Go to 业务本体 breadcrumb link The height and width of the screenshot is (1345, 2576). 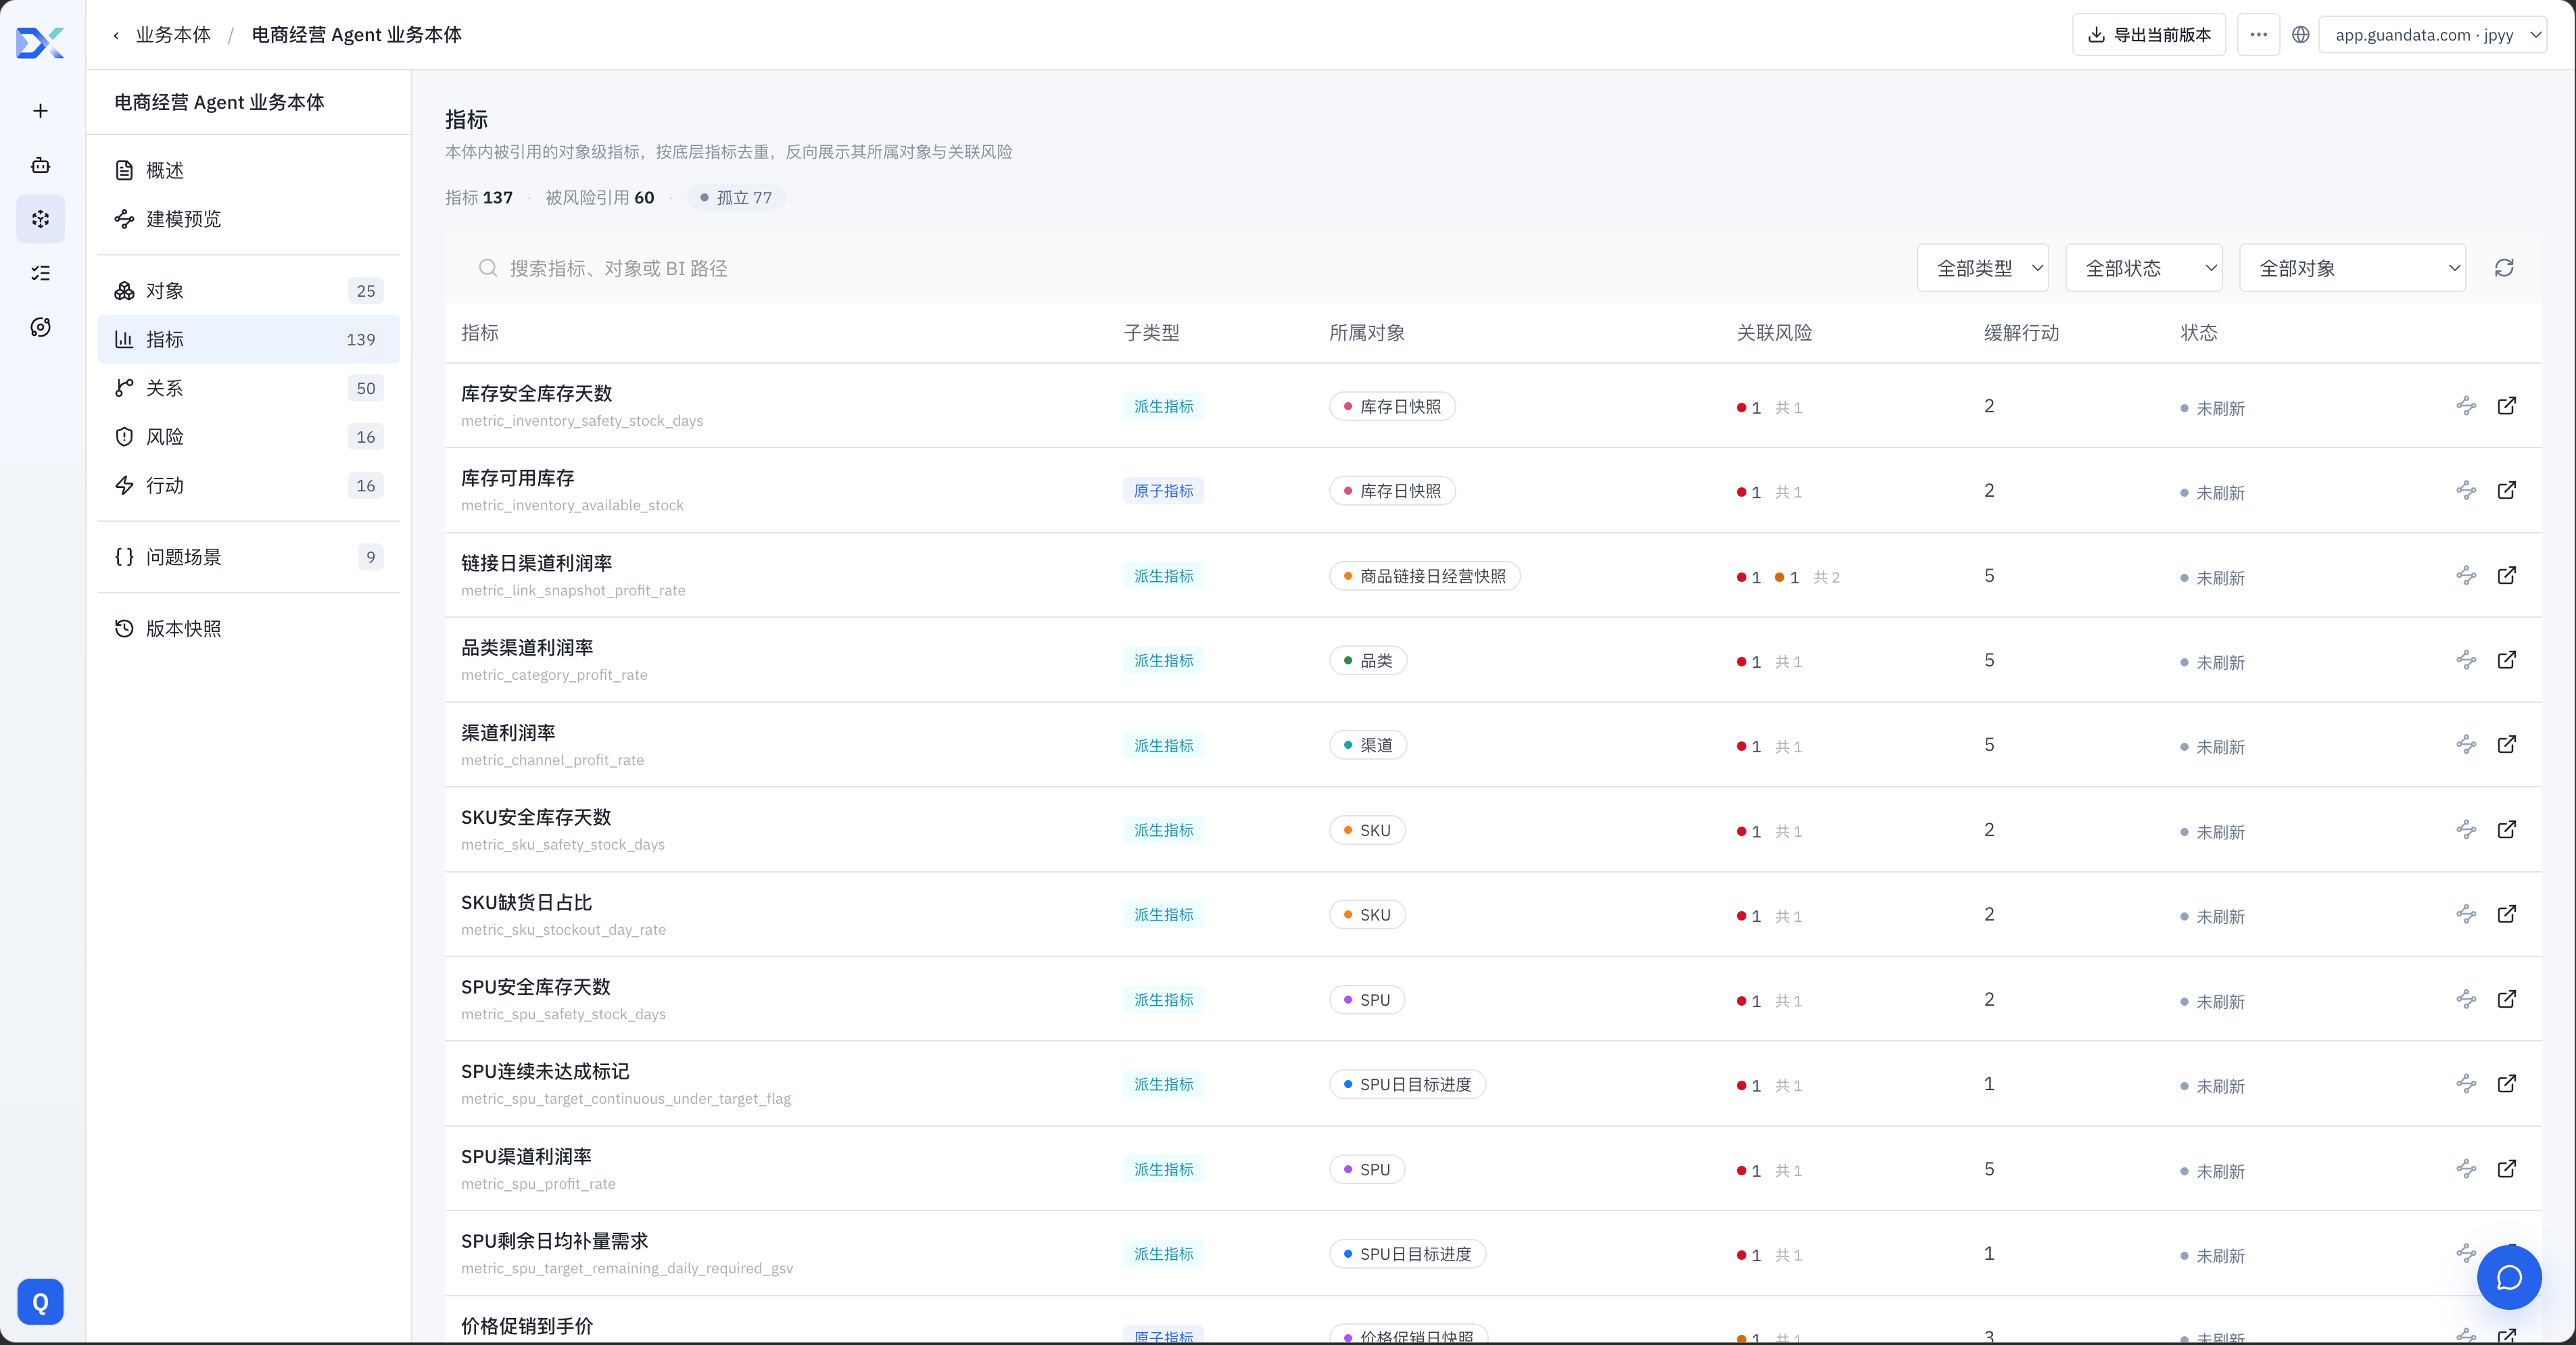pos(173,35)
